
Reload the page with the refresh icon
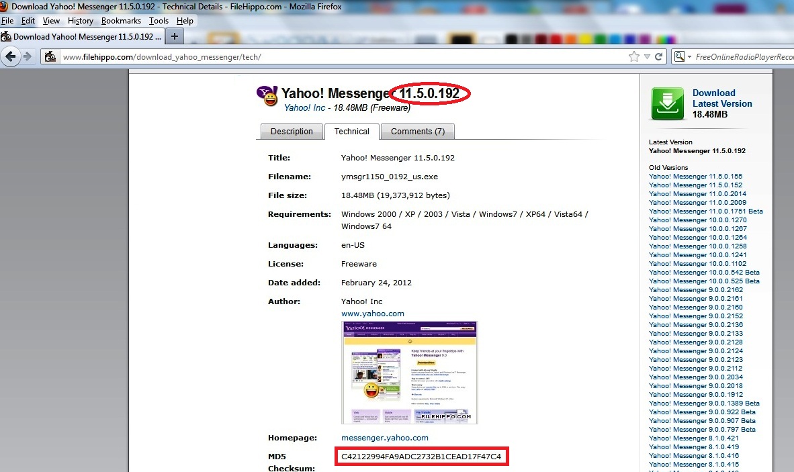click(659, 56)
